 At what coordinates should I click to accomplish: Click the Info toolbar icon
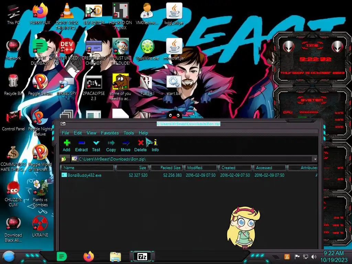tap(155, 146)
